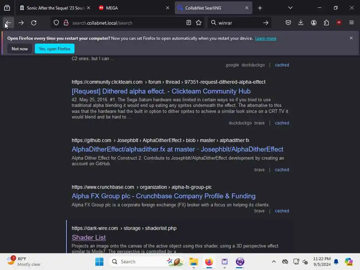
Task: Open a new tab
Action: click(x=260, y=8)
